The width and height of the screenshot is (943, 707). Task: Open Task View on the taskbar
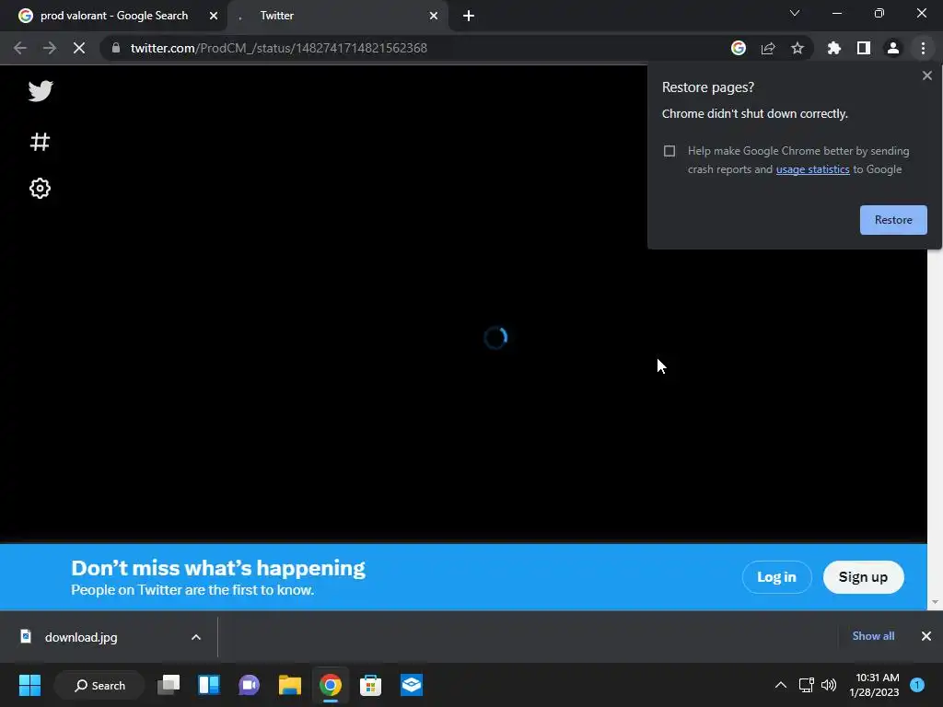tap(169, 685)
